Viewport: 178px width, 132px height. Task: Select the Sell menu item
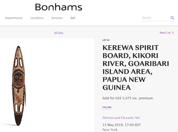click(x=73, y=18)
